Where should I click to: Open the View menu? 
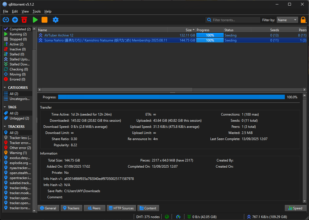click(25, 11)
